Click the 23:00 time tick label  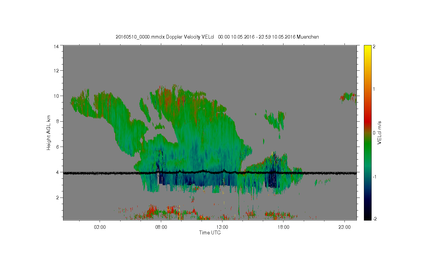coord(345,227)
